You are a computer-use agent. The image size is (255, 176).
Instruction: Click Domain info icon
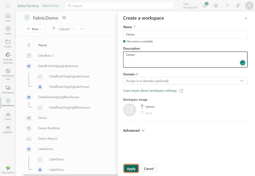coord(137,74)
